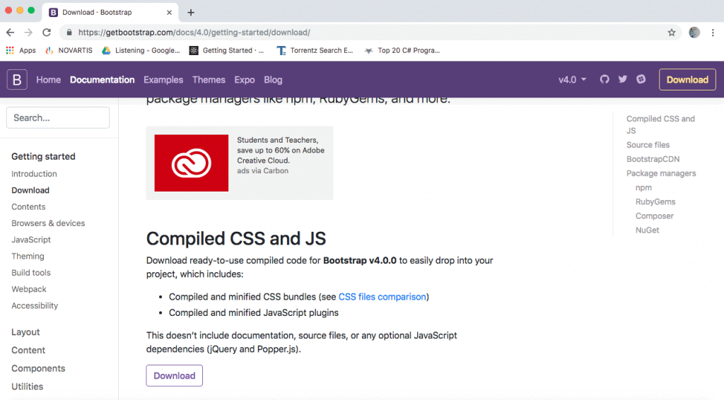Expand the v4.0 version dropdown

point(572,80)
